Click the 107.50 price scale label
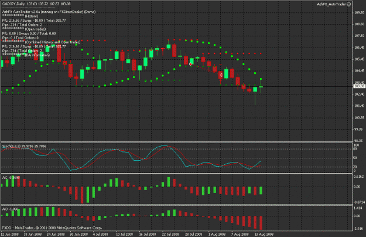The image size is (366, 237). tap(360, 36)
